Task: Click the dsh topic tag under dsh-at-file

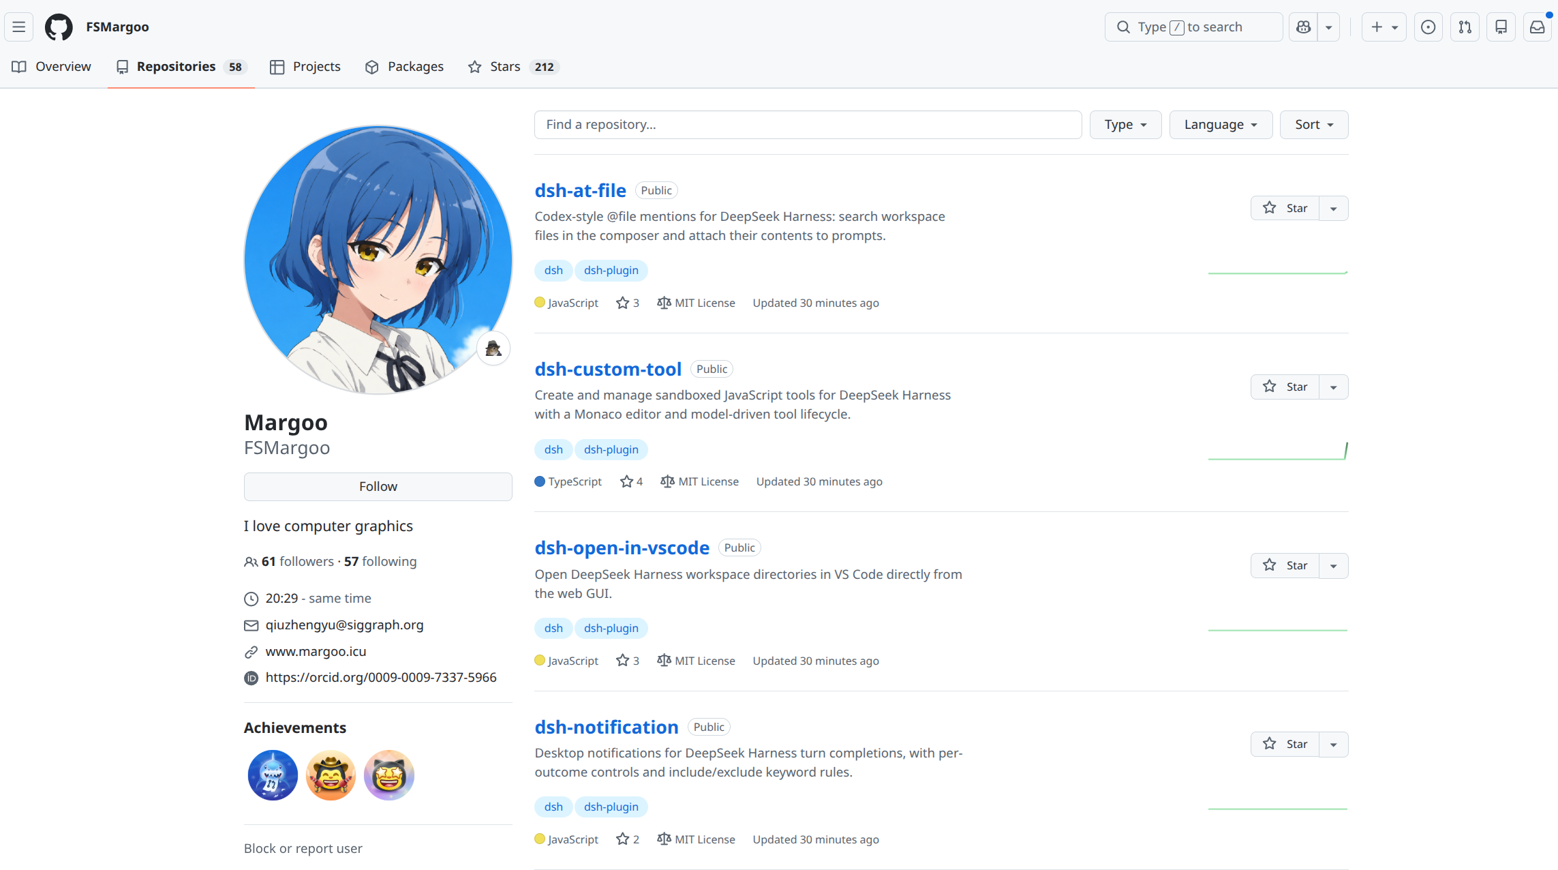Action: click(x=553, y=270)
